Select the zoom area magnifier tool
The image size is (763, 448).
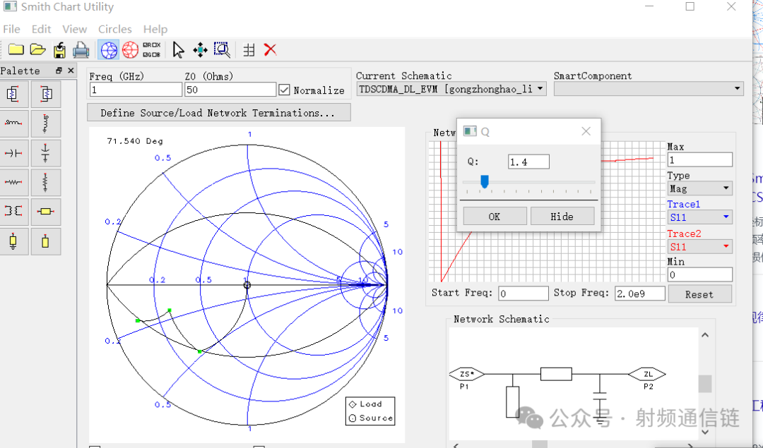(222, 50)
